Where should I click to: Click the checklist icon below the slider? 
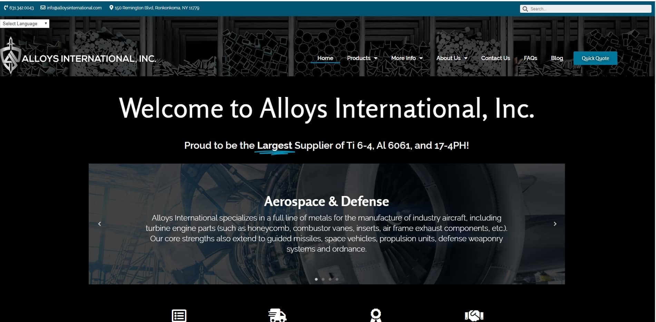pos(179,315)
